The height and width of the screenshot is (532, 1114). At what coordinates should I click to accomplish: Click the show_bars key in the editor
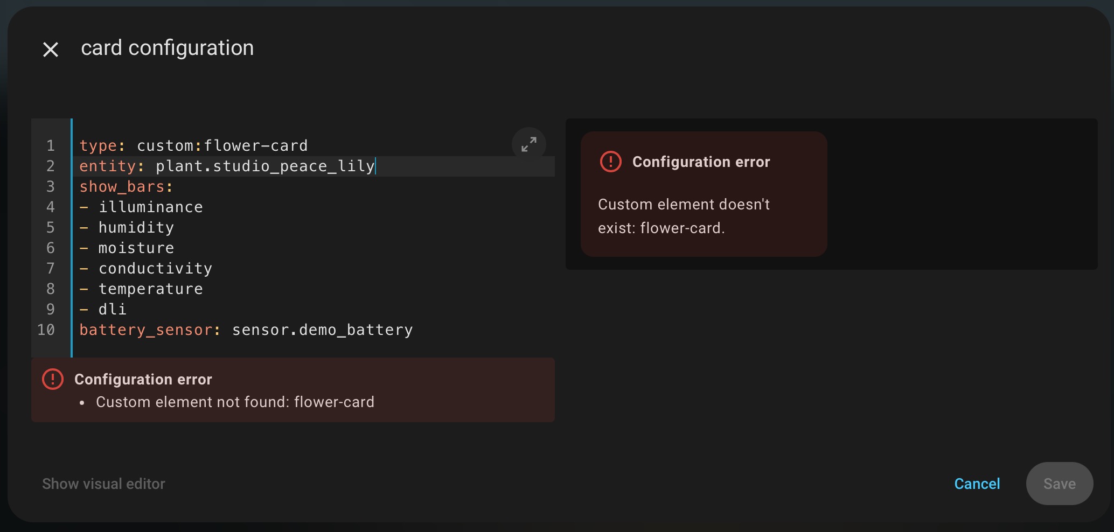(x=122, y=187)
